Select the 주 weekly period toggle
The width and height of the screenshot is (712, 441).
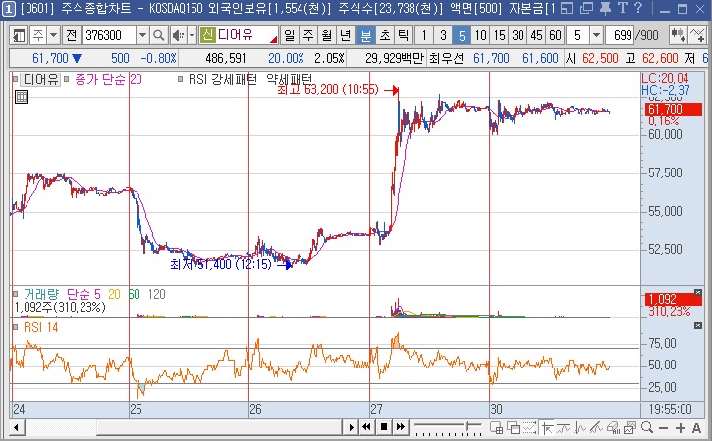pos(308,35)
